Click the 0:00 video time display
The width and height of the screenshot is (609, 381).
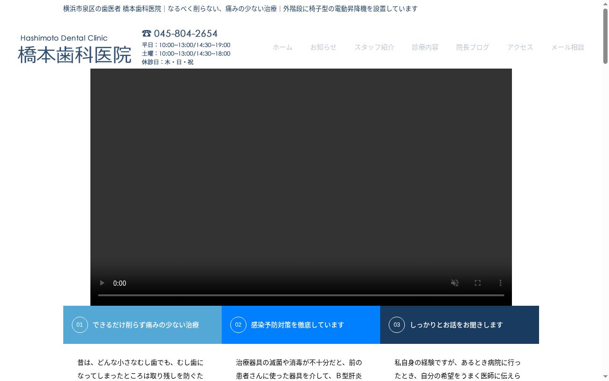pyautogui.click(x=119, y=283)
